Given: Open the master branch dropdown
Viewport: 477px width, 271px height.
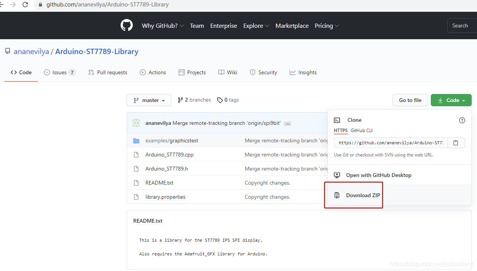Looking at the screenshot, I should 149,100.
